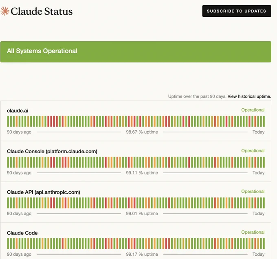This screenshot has height=259, width=277.
Task: Click the last day bar in claude.ai timeline
Action: click(x=264, y=121)
